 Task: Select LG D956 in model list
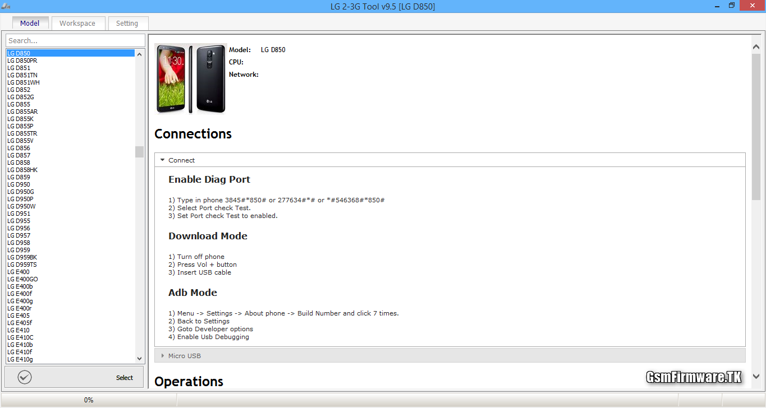[70, 228]
